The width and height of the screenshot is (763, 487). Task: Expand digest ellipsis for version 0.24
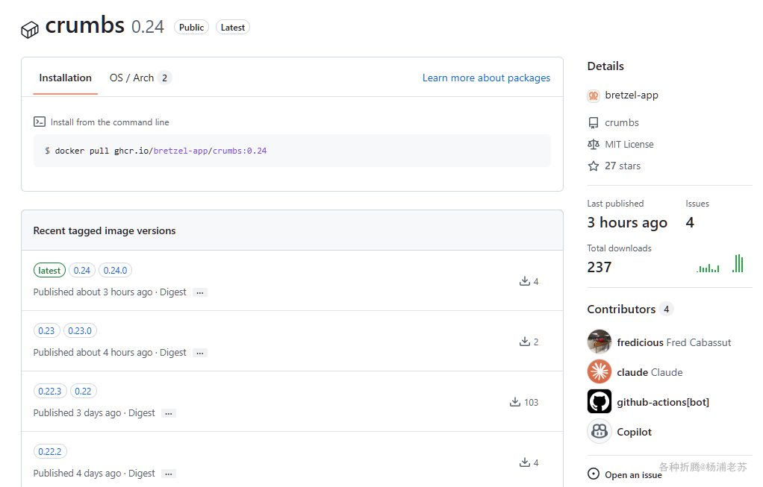(x=200, y=292)
